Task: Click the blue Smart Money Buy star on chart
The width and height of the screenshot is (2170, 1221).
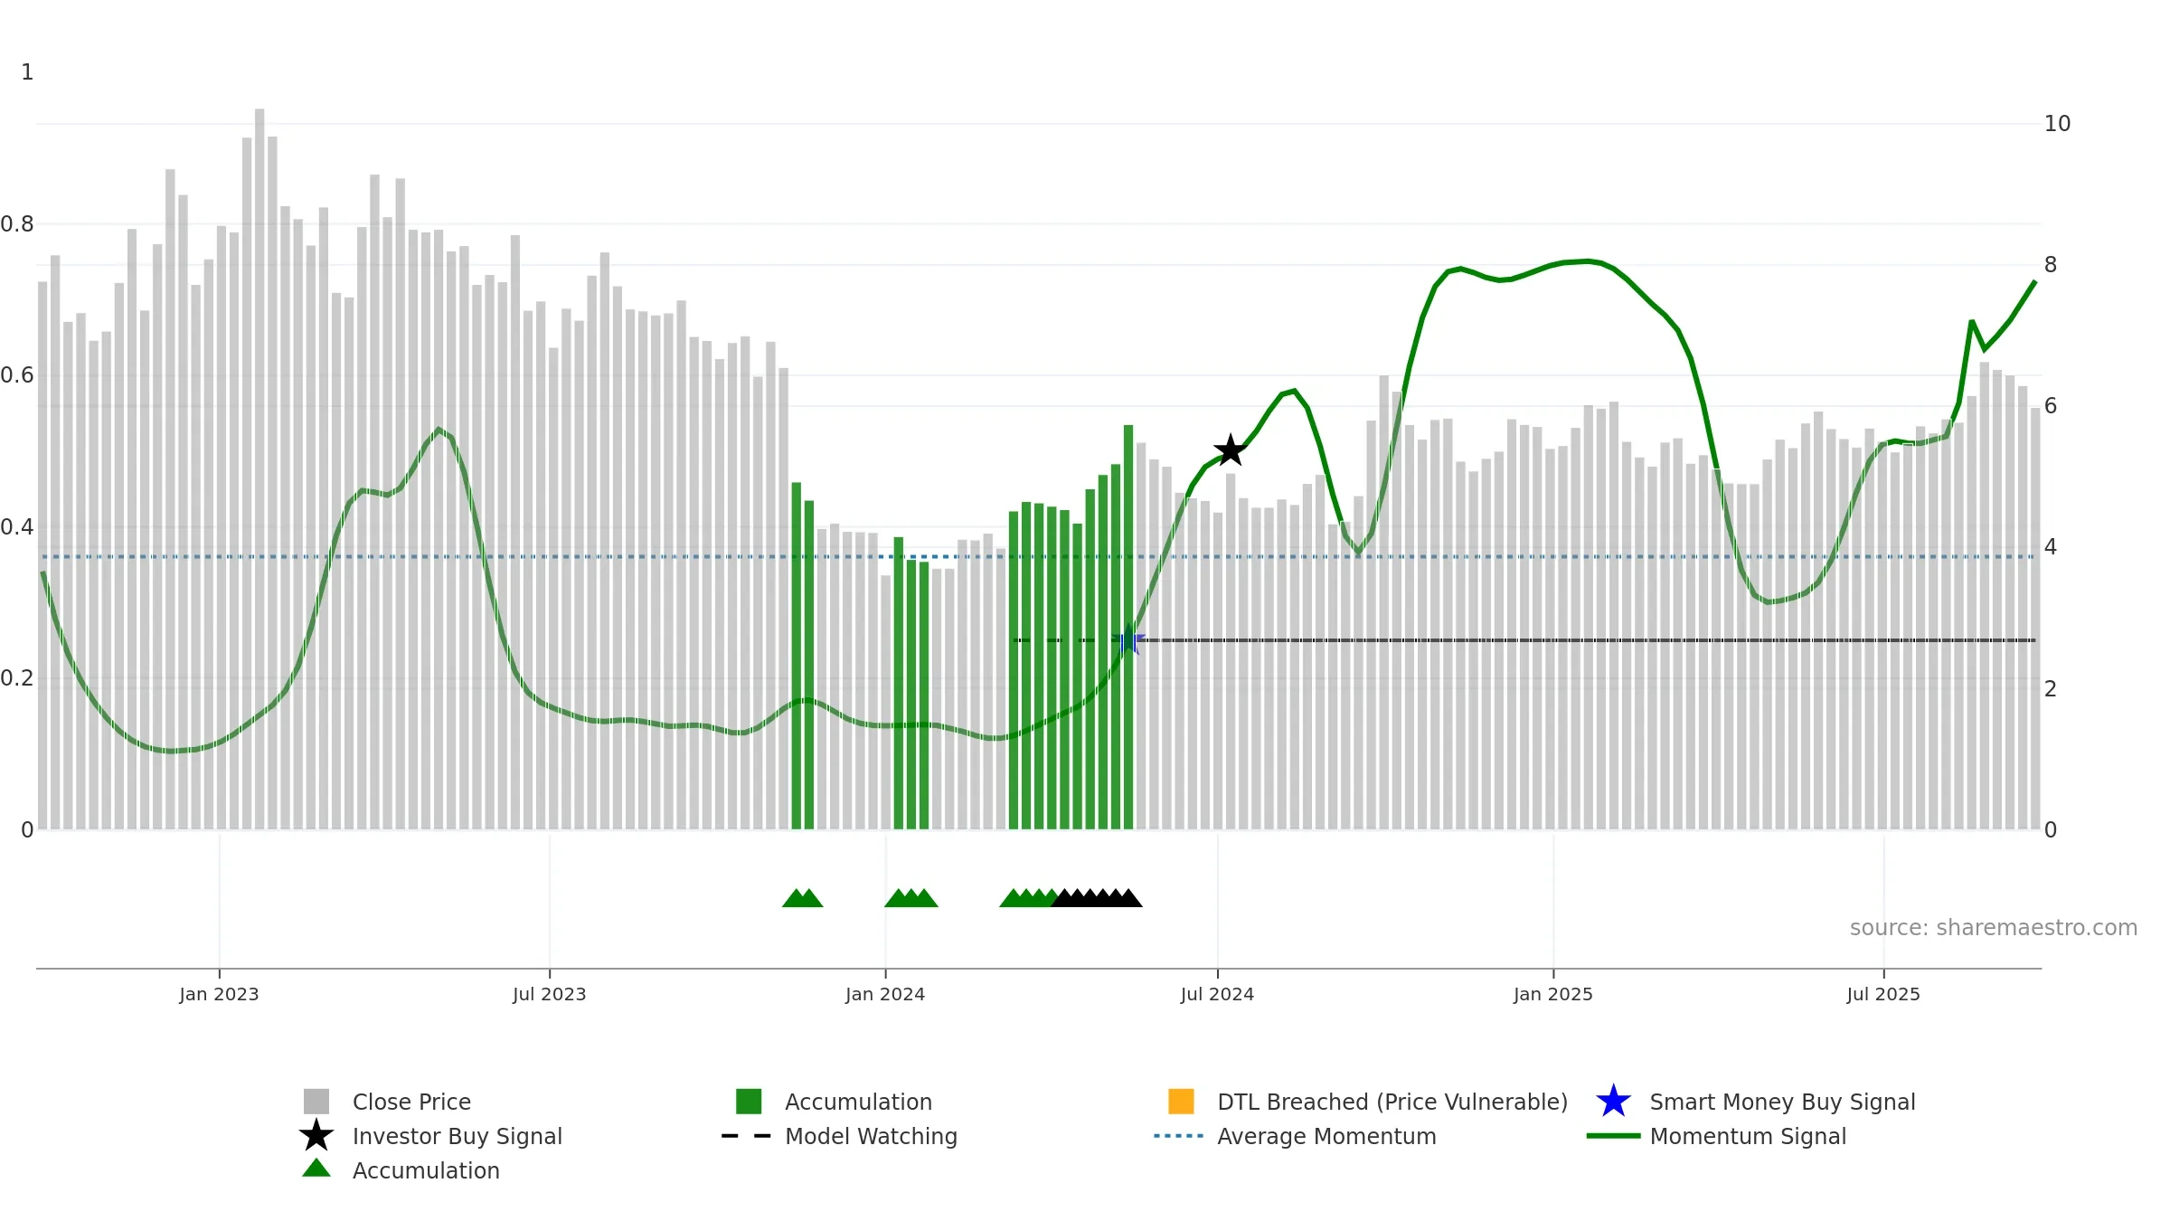Action: coord(1128,640)
